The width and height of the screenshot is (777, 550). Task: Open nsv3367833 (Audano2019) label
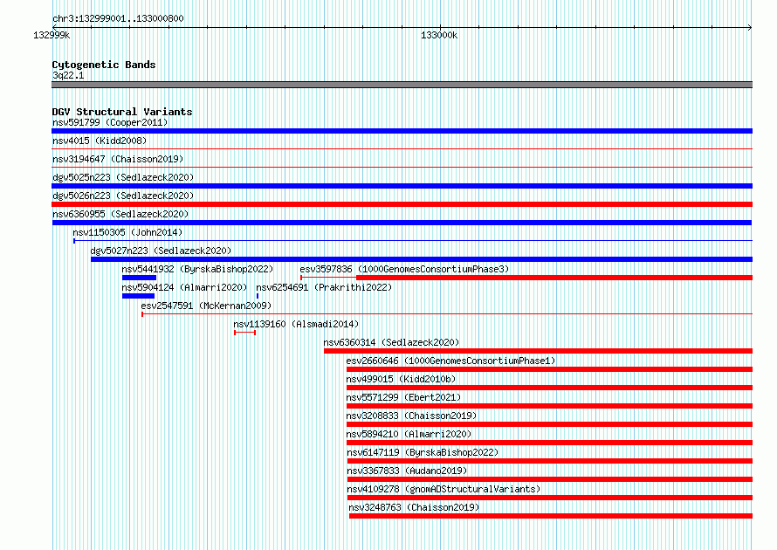coord(407,471)
